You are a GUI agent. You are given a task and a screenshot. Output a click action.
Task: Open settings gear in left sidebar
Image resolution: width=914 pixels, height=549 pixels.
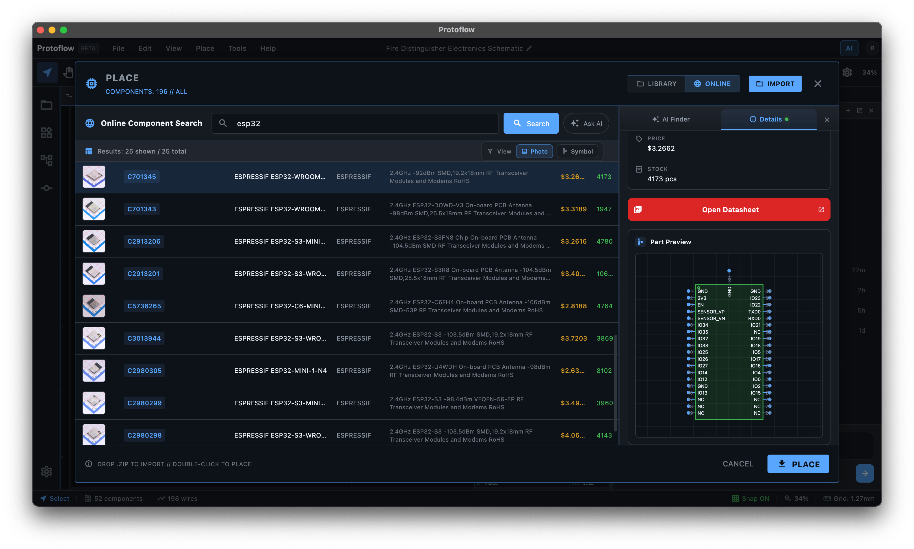coord(46,472)
